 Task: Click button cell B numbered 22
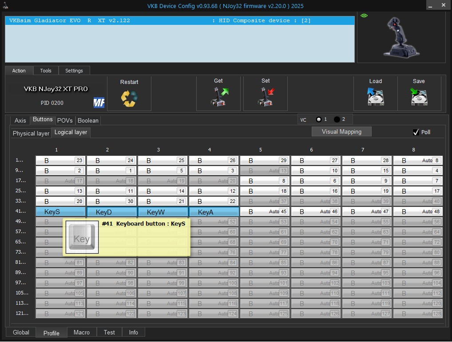pos(214,201)
